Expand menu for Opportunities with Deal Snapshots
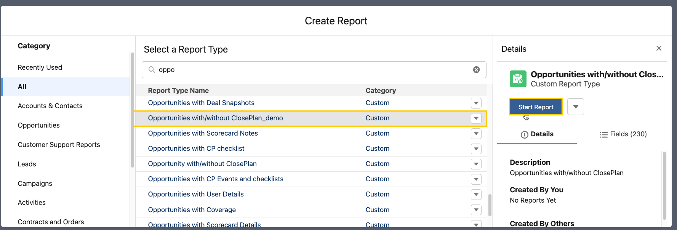The height and width of the screenshot is (230, 677). tap(476, 103)
